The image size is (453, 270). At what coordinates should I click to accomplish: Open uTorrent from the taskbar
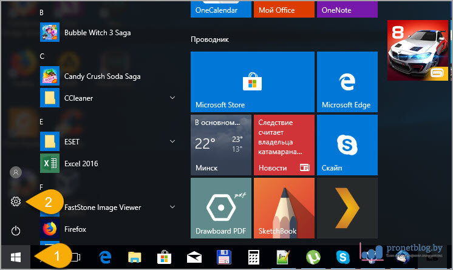click(313, 257)
